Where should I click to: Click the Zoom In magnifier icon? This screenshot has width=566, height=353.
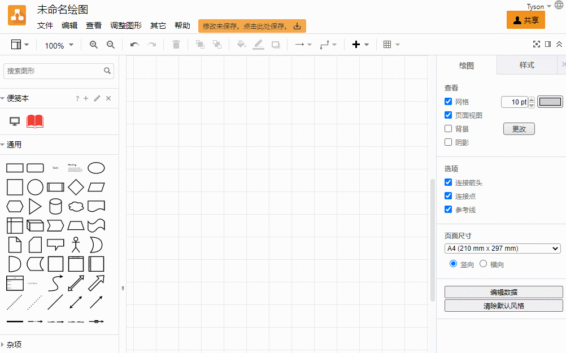pyautogui.click(x=93, y=45)
